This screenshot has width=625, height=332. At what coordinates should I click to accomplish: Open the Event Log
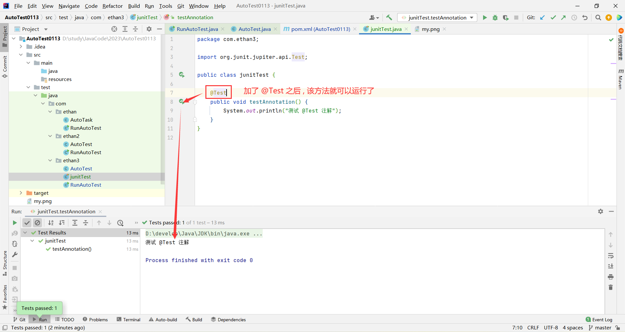(599, 320)
